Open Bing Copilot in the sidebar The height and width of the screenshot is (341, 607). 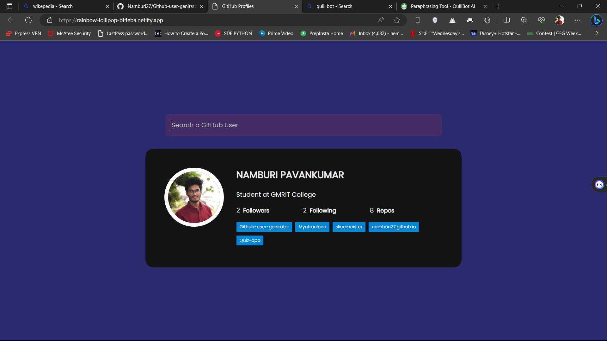click(597, 20)
